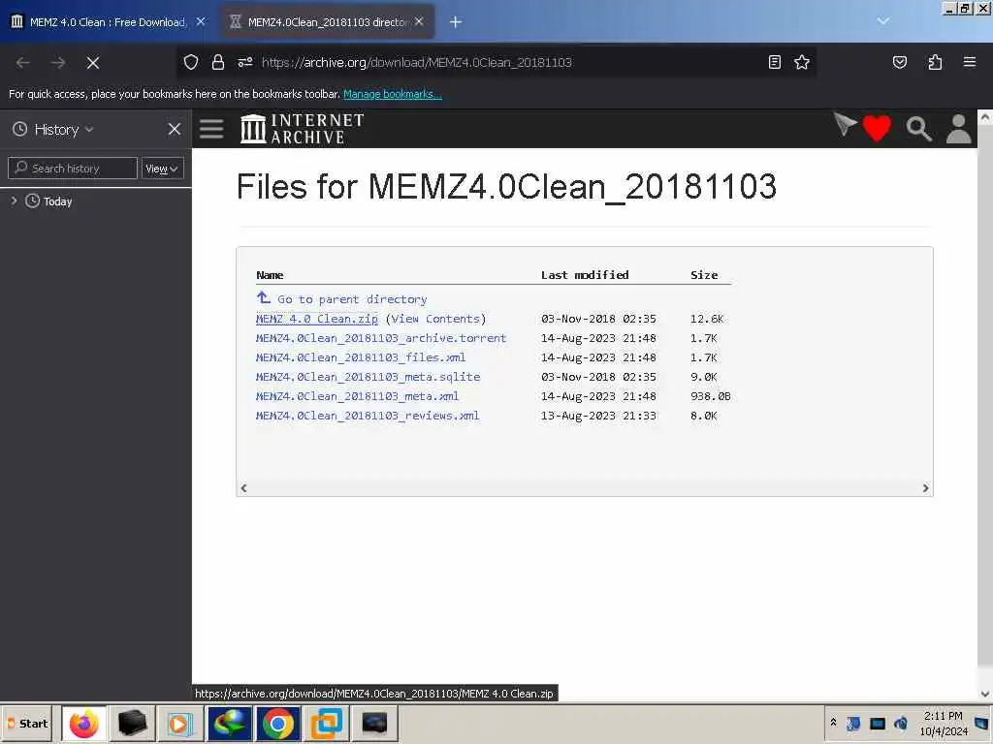
Task: Open MEMZ4.0Clean_20181103_meta.xml
Action: pyautogui.click(x=357, y=396)
